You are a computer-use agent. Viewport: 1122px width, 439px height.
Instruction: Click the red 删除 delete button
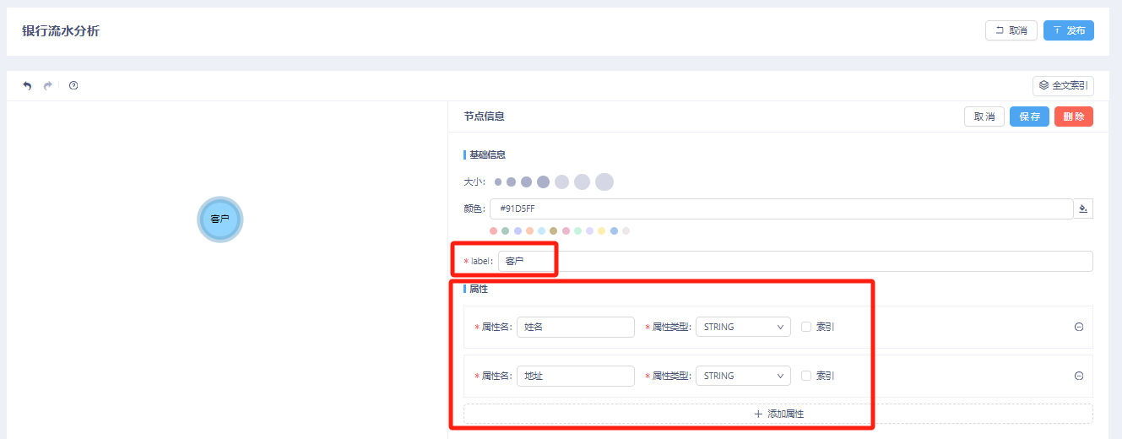pyautogui.click(x=1074, y=117)
